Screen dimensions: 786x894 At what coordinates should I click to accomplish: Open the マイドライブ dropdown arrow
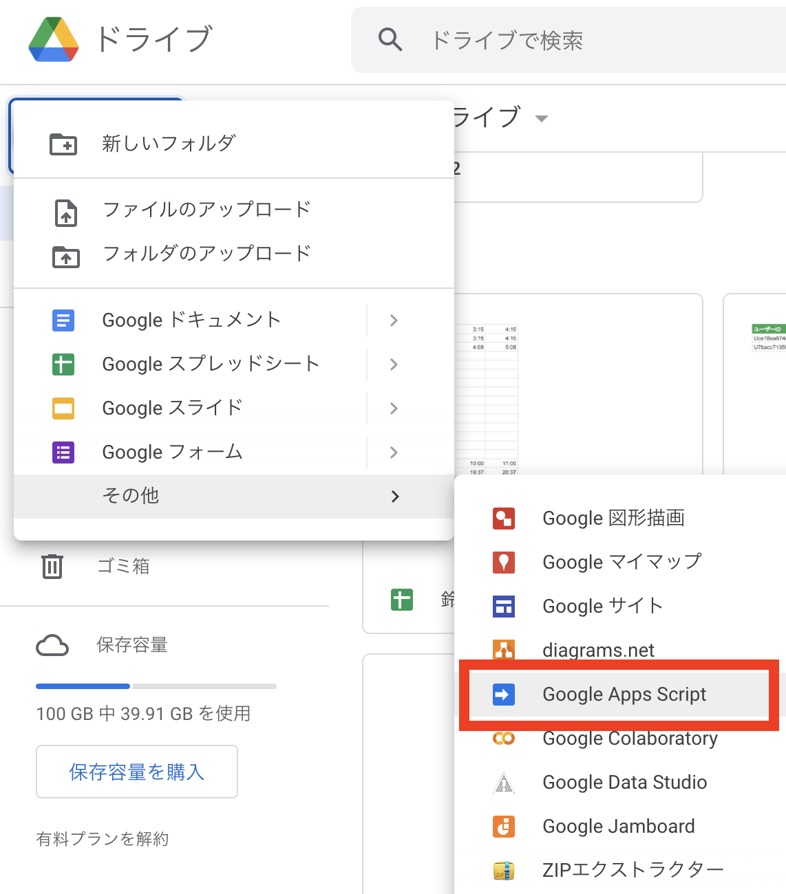coord(542,118)
